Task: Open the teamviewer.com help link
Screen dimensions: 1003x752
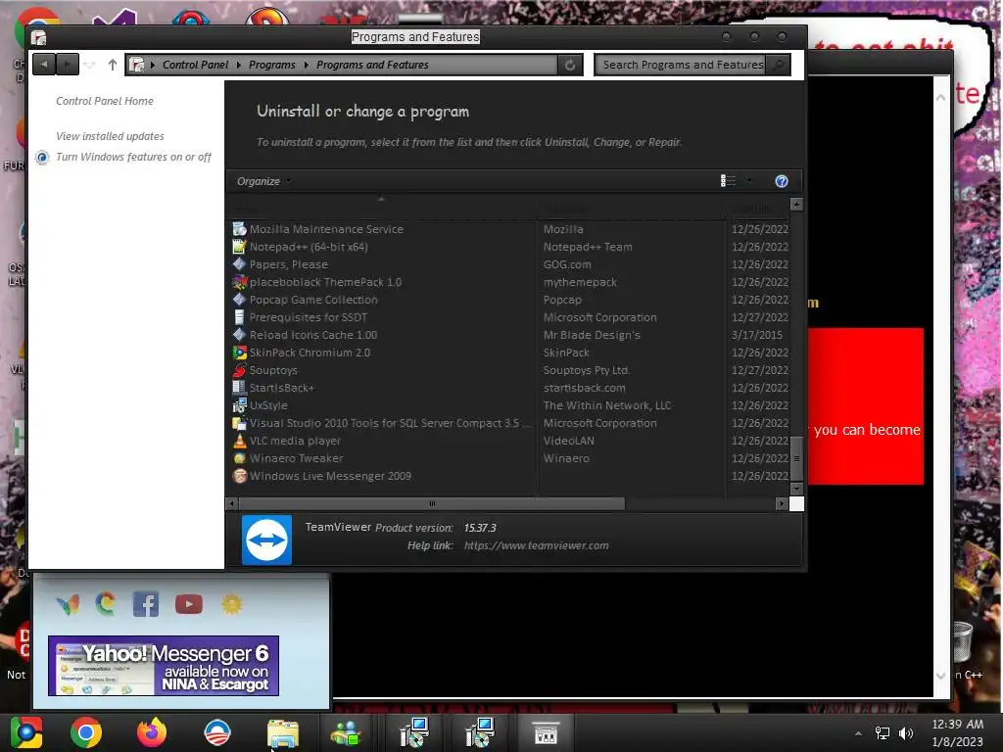Action: tap(536, 545)
